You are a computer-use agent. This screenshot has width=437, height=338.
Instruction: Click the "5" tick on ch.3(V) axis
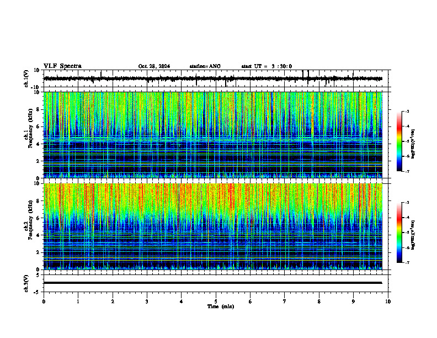pos(39,275)
